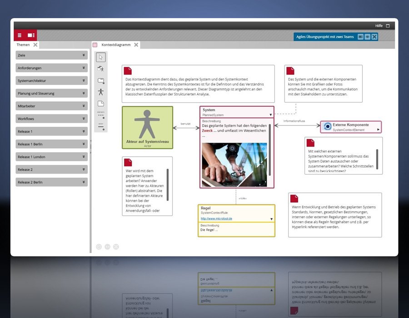Click scrollbar of the external systems note
Viewport: 409px width, 318px height.
point(377,159)
